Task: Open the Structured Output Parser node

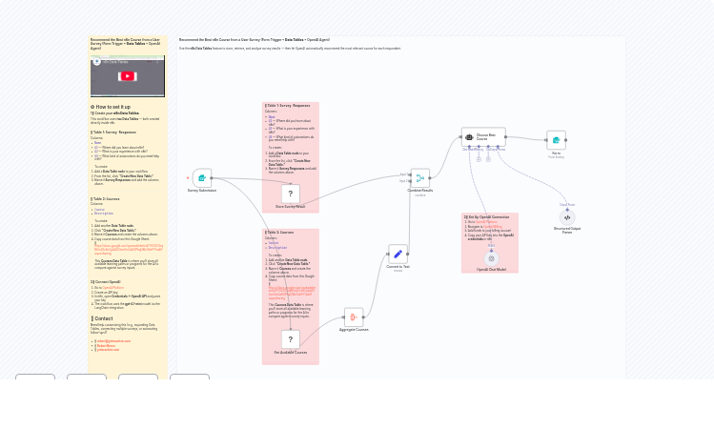Action: tap(567, 217)
